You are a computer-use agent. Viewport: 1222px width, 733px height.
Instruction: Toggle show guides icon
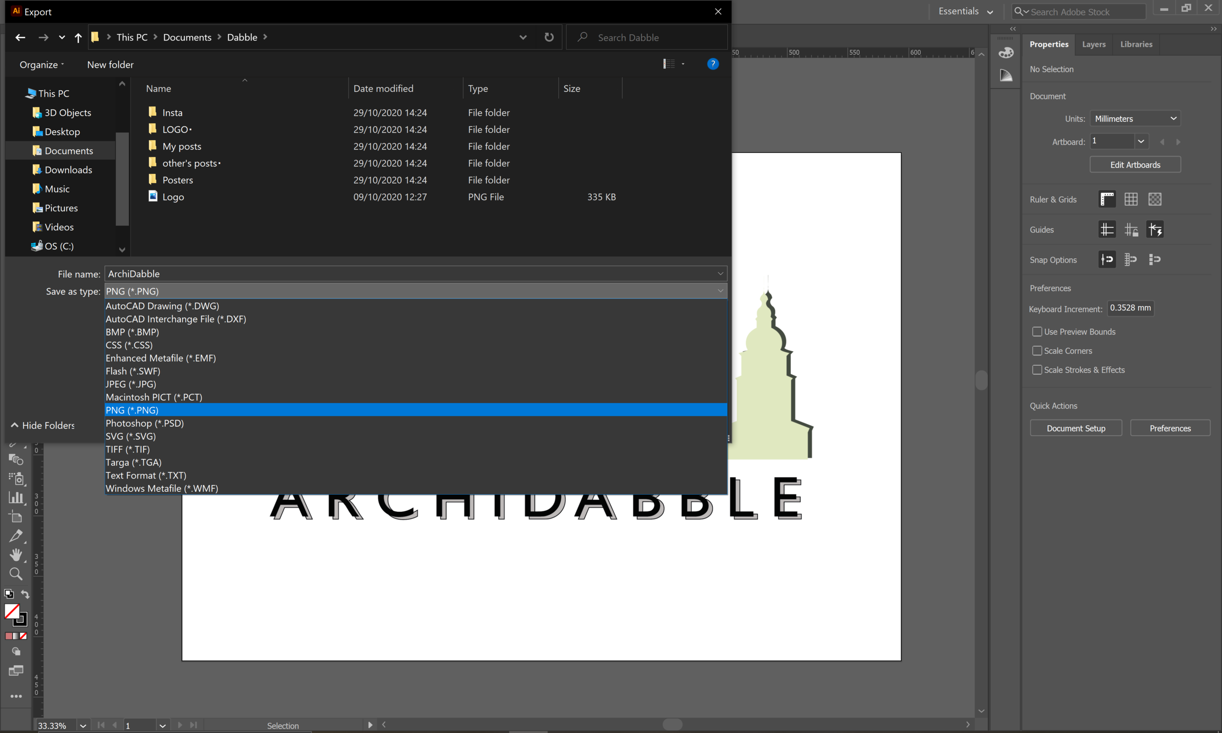coord(1107,230)
